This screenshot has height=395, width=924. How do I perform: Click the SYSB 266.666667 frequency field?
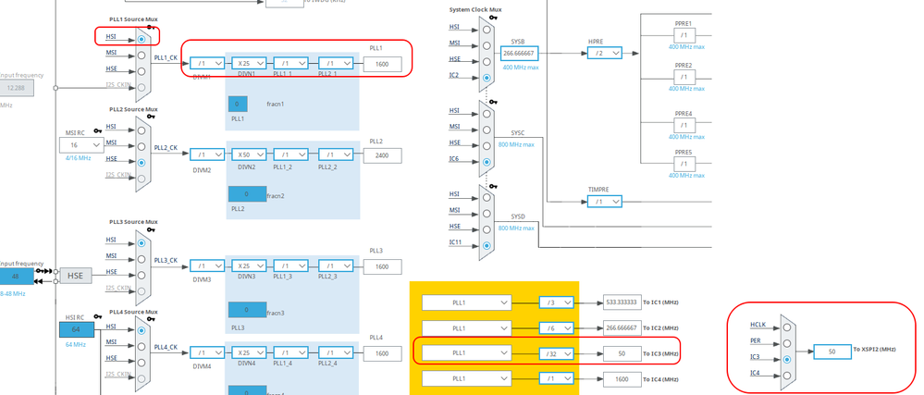coord(520,53)
